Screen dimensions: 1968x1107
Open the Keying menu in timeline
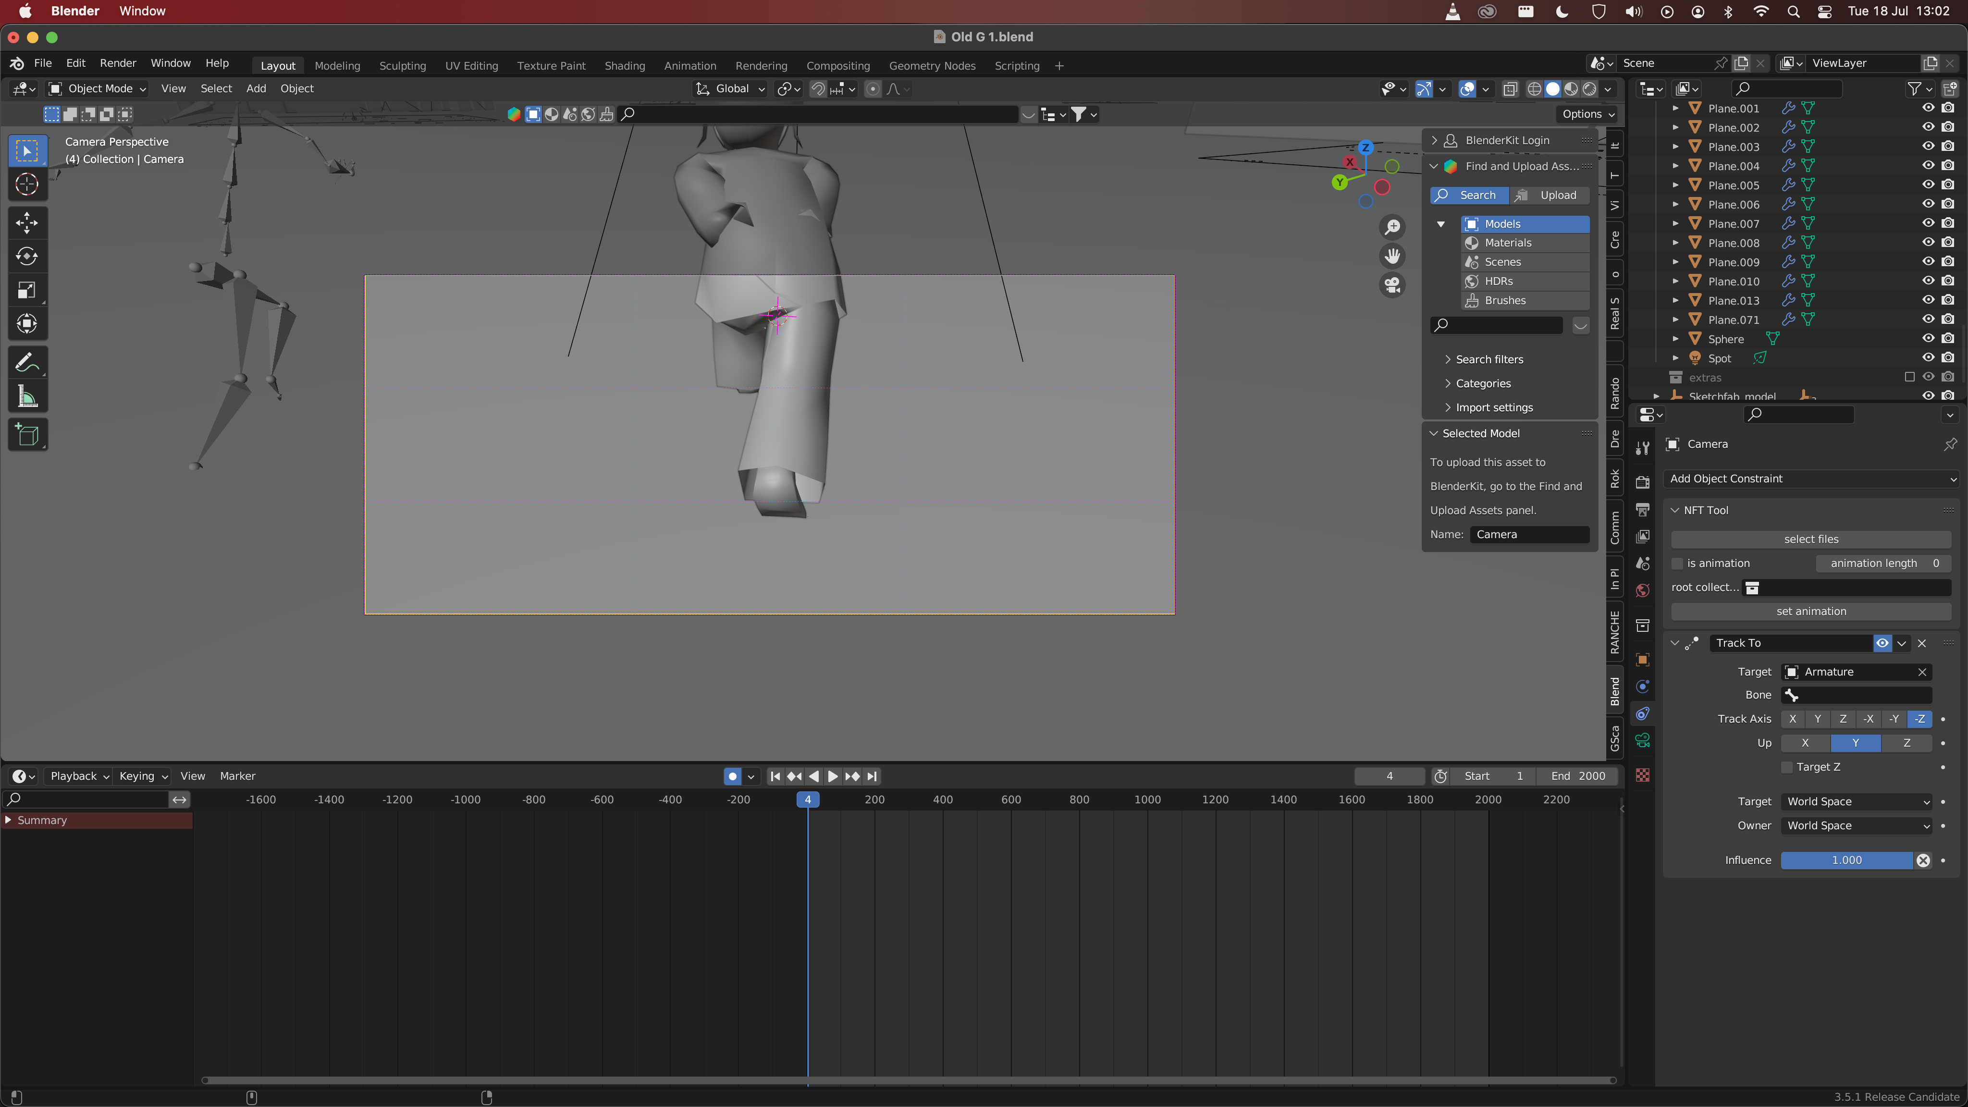point(143,776)
